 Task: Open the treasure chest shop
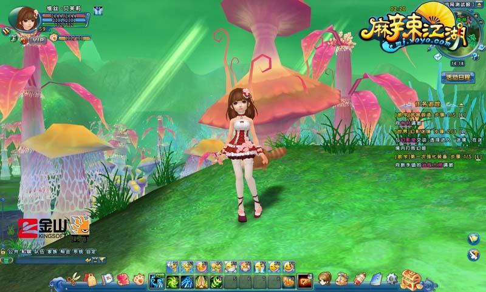(x=411, y=279)
